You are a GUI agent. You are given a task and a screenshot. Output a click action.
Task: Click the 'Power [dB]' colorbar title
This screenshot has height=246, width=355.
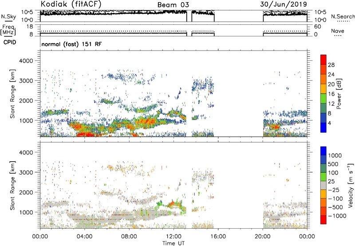[x=339, y=94]
